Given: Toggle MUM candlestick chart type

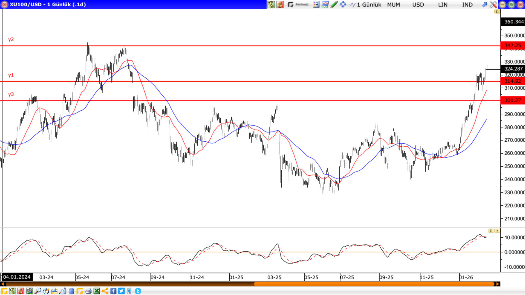Looking at the screenshot, I should [x=393, y=5].
